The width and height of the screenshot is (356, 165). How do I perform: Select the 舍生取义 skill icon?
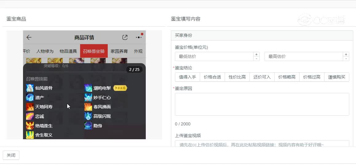pyautogui.click(x=30, y=135)
